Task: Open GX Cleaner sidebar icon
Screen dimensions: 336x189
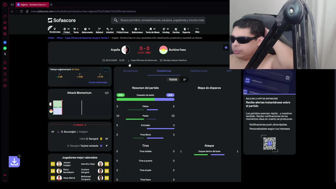Action: tap(5, 22)
